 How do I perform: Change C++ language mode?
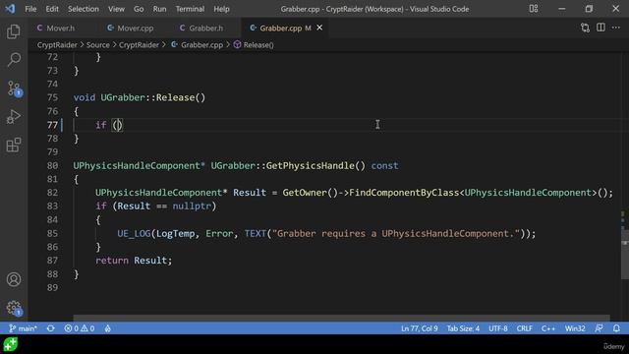[548, 328]
